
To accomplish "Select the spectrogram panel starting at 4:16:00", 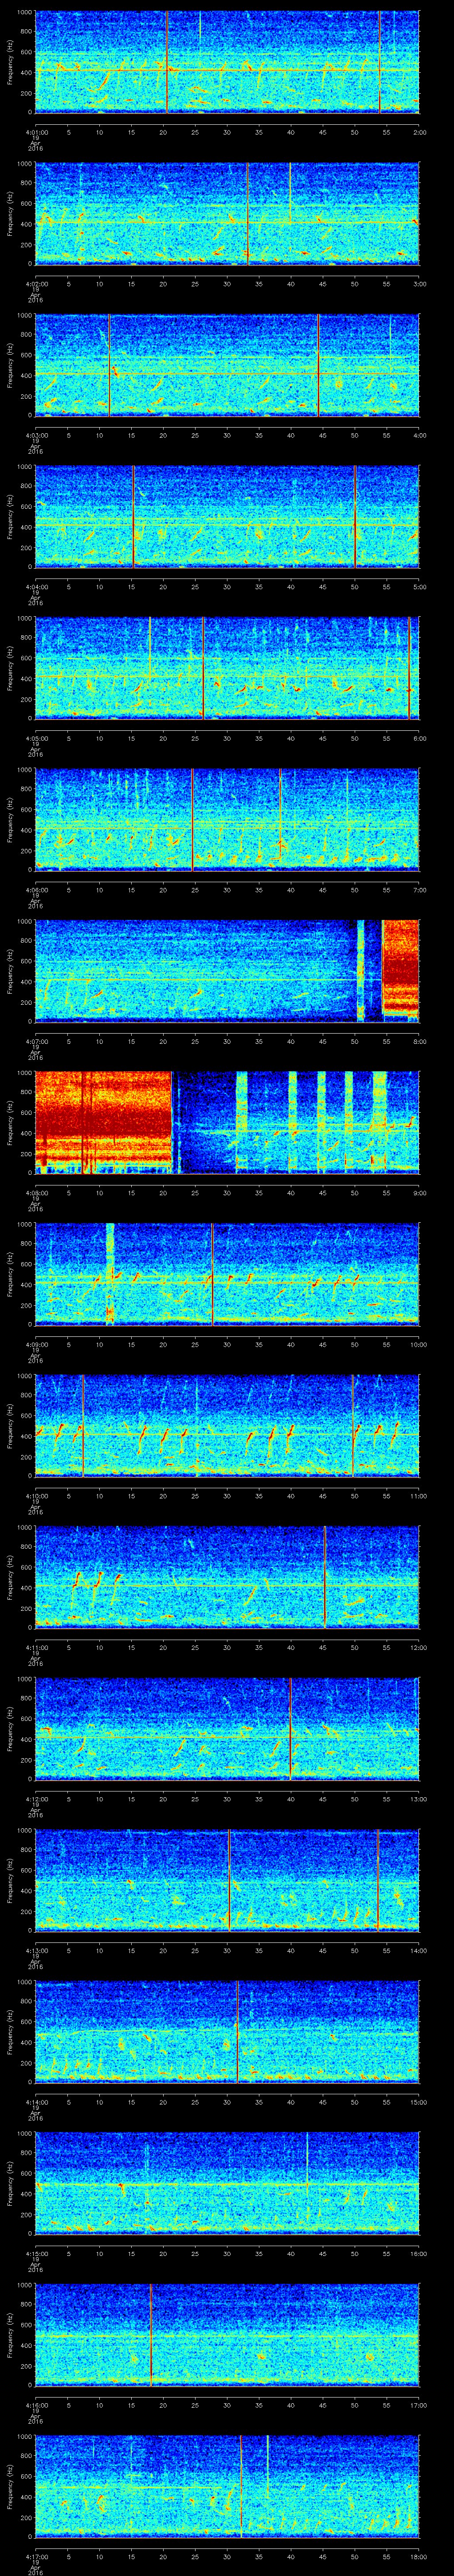I will [227, 2334].
